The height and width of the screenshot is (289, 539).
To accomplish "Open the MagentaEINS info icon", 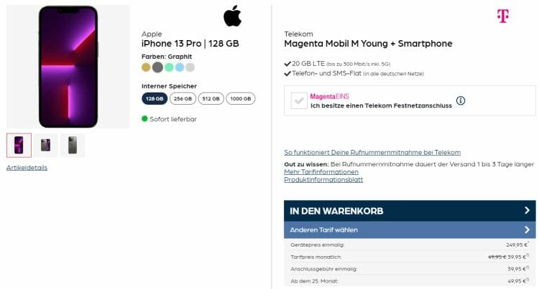I will 461,100.
